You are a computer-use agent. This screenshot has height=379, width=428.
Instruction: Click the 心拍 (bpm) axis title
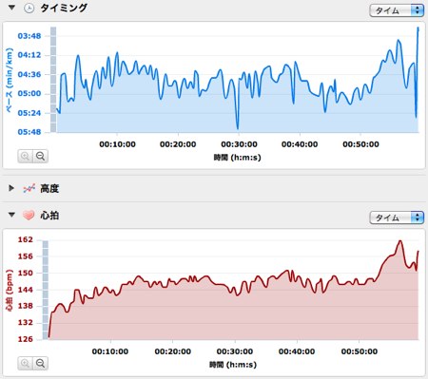click(10, 290)
